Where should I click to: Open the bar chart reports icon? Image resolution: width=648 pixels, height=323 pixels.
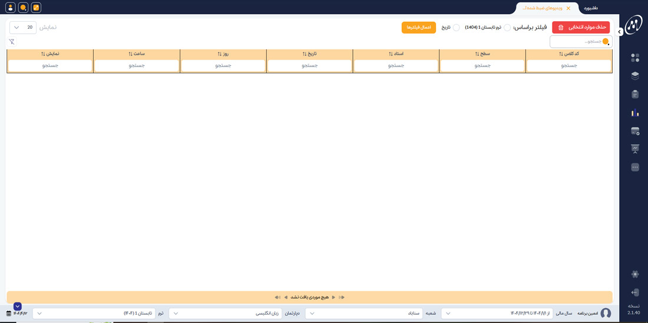point(634,112)
